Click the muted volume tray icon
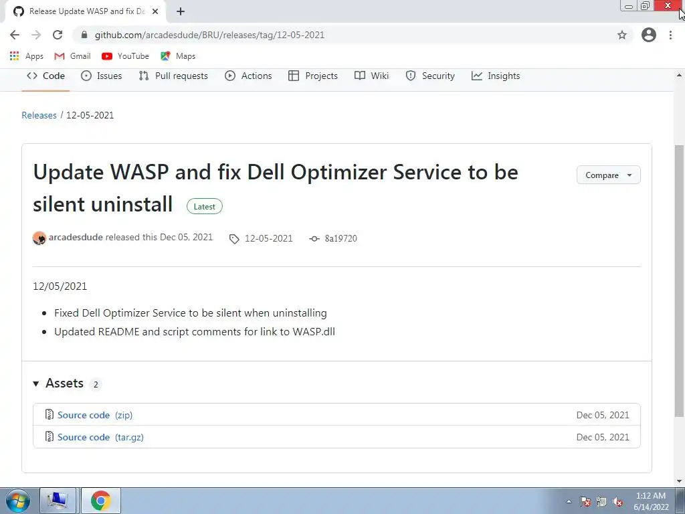The width and height of the screenshot is (685, 514). click(x=617, y=502)
